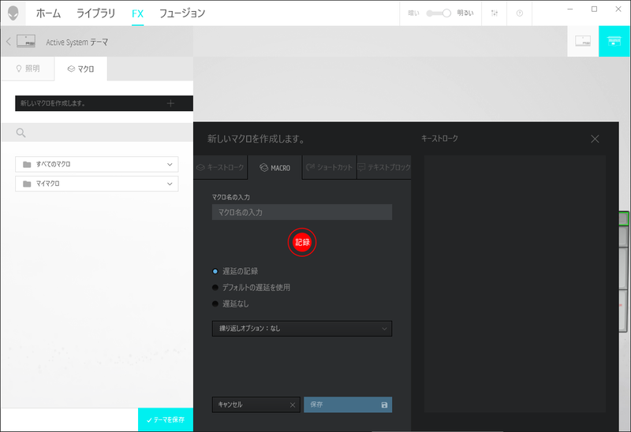Click the Active System device icon

(26, 41)
